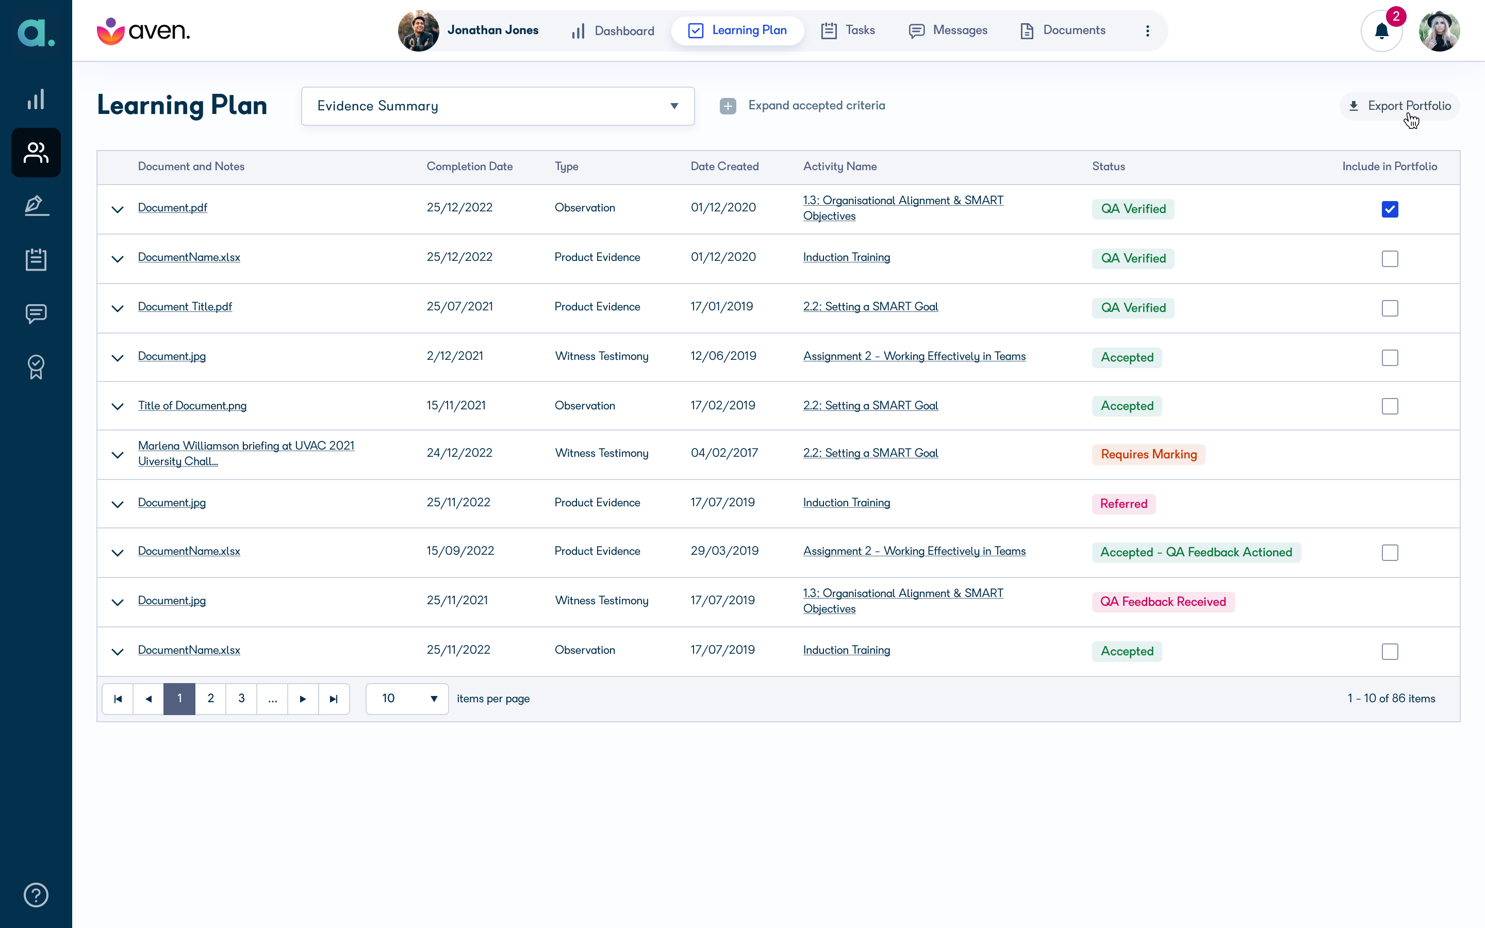Image resolution: width=1485 pixels, height=928 pixels.
Task: Check portfolio box for Title of Document.png row
Action: click(1390, 406)
